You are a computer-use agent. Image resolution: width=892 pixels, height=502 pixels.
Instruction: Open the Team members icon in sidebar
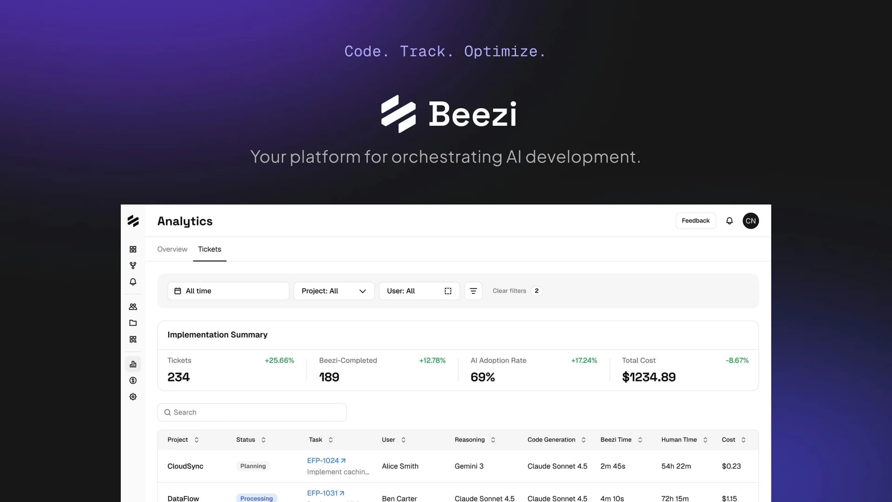coord(133,307)
